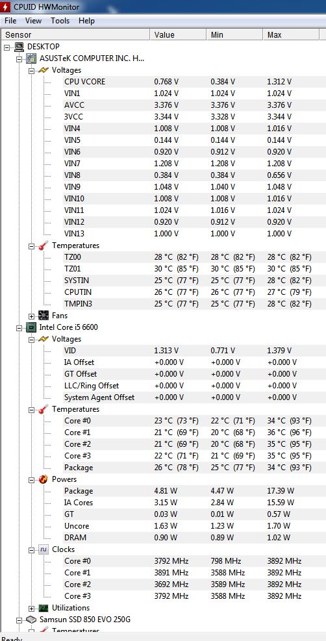Open the File menu
This screenshot has width=326, height=641.
10,20
